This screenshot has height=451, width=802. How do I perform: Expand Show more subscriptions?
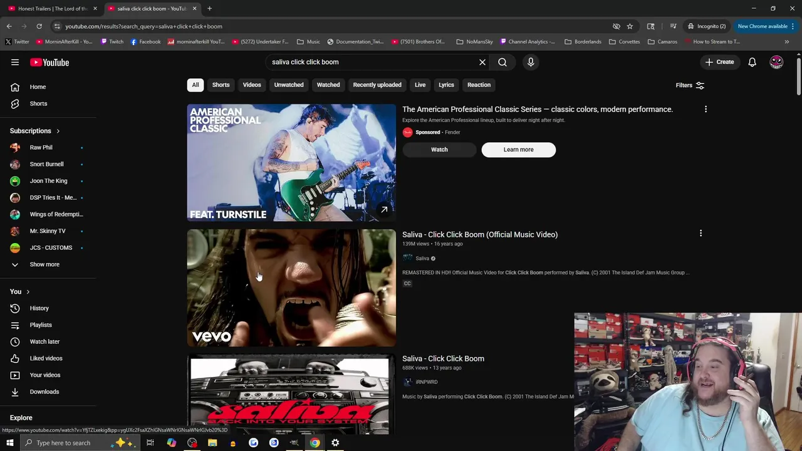44,264
